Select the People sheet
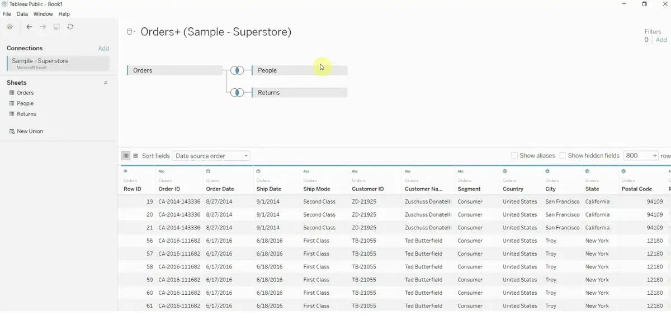671x335 pixels. [25, 103]
